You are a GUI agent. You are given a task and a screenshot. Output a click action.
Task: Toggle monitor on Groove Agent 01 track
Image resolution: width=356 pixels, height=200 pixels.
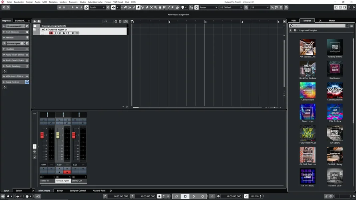coord(56,33)
